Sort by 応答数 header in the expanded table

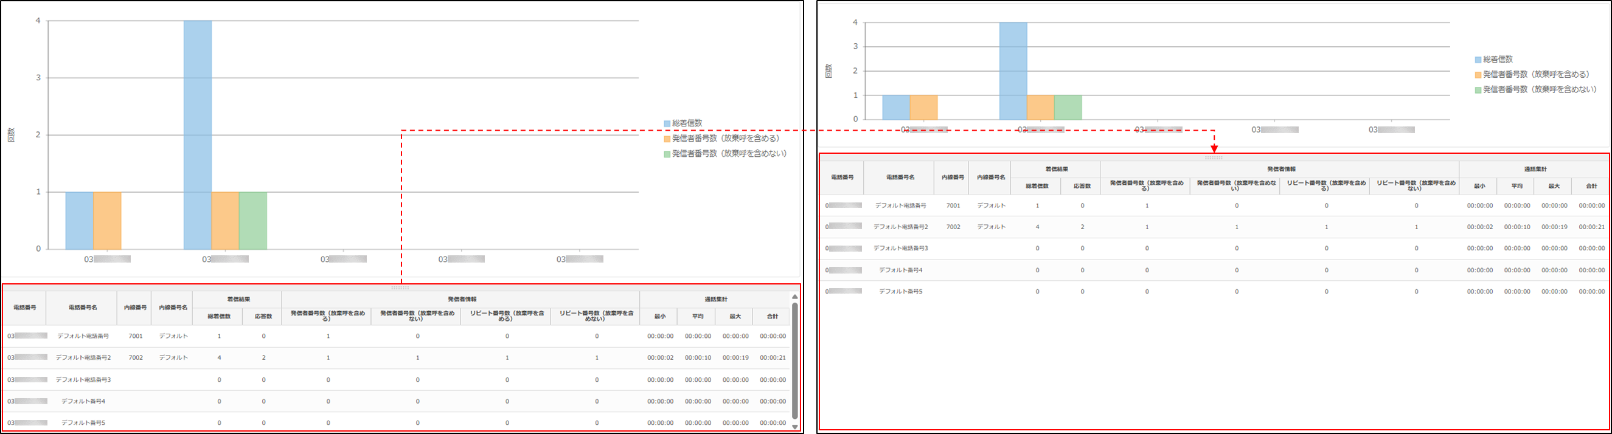(1082, 187)
